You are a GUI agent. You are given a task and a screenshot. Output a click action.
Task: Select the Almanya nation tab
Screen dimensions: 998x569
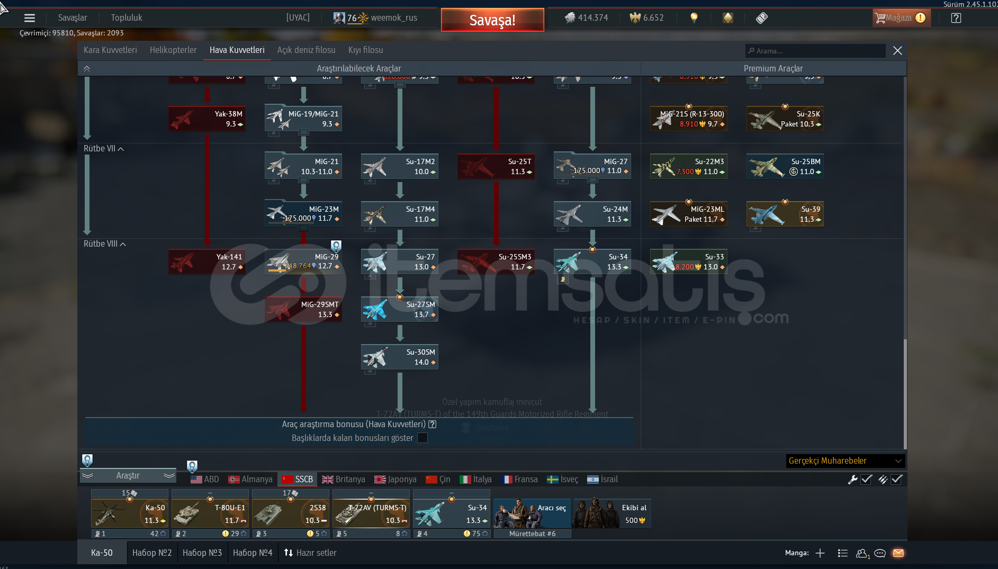[250, 479]
